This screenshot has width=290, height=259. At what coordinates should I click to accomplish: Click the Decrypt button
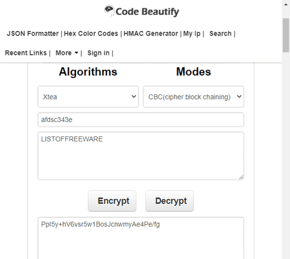pyautogui.click(x=169, y=201)
